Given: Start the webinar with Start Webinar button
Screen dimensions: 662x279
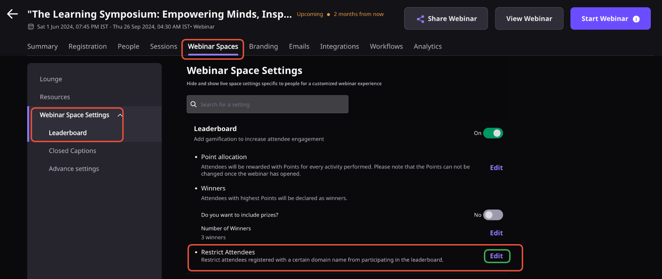Looking at the screenshot, I should pos(610,18).
